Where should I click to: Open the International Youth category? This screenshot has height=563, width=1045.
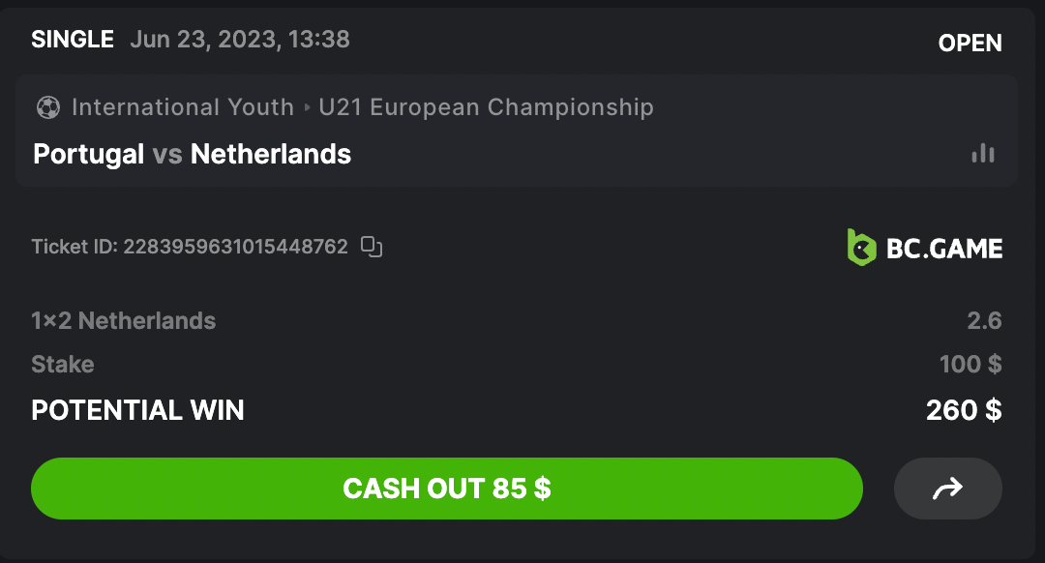click(x=182, y=107)
